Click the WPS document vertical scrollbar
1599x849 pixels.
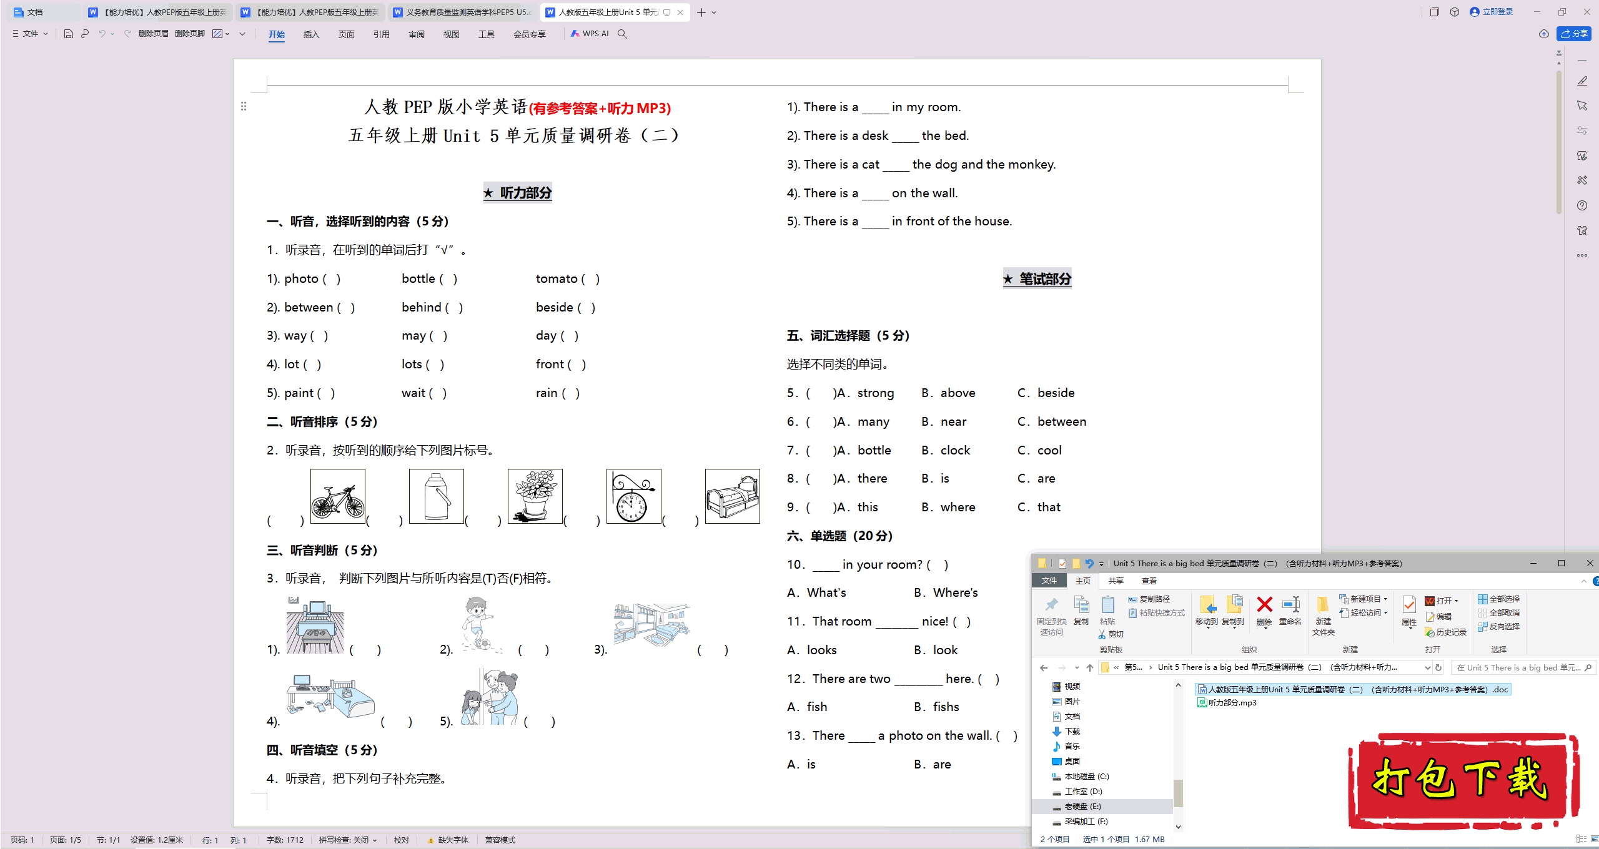coord(1559,144)
